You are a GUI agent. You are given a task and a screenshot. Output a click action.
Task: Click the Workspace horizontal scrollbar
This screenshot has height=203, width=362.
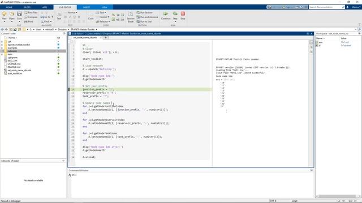pos(337,196)
